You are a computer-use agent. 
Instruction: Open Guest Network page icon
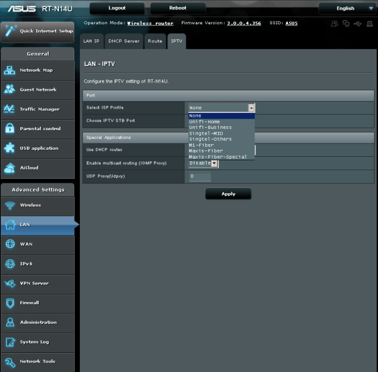click(10, 90)
